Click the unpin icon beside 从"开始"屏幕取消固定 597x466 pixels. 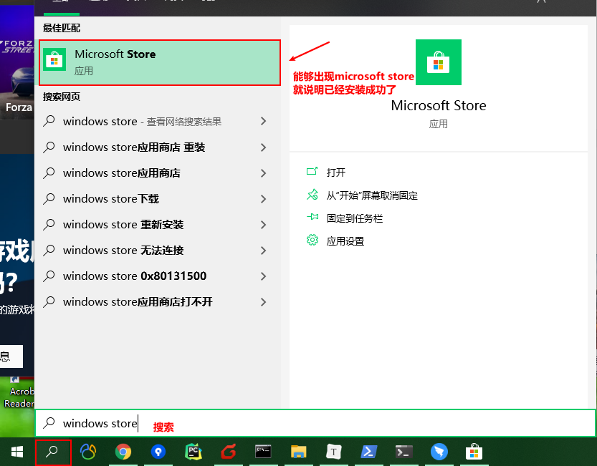tap(312, 195)
